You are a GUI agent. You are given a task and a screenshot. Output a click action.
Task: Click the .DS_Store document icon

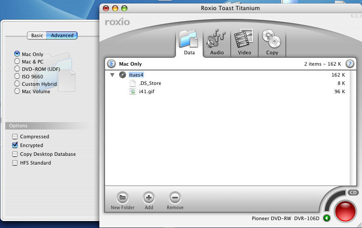pos(133,83)
